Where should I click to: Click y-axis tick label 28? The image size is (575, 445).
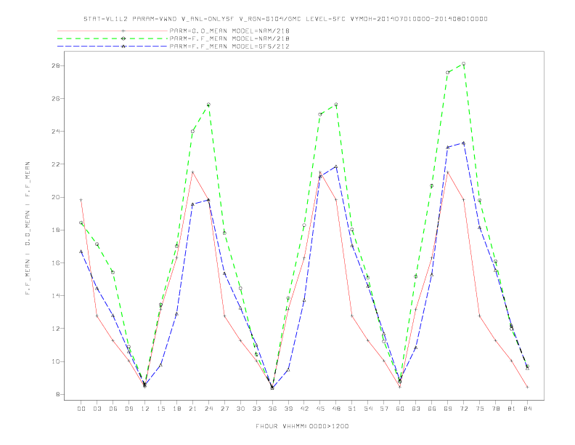(x=56, y=65)
